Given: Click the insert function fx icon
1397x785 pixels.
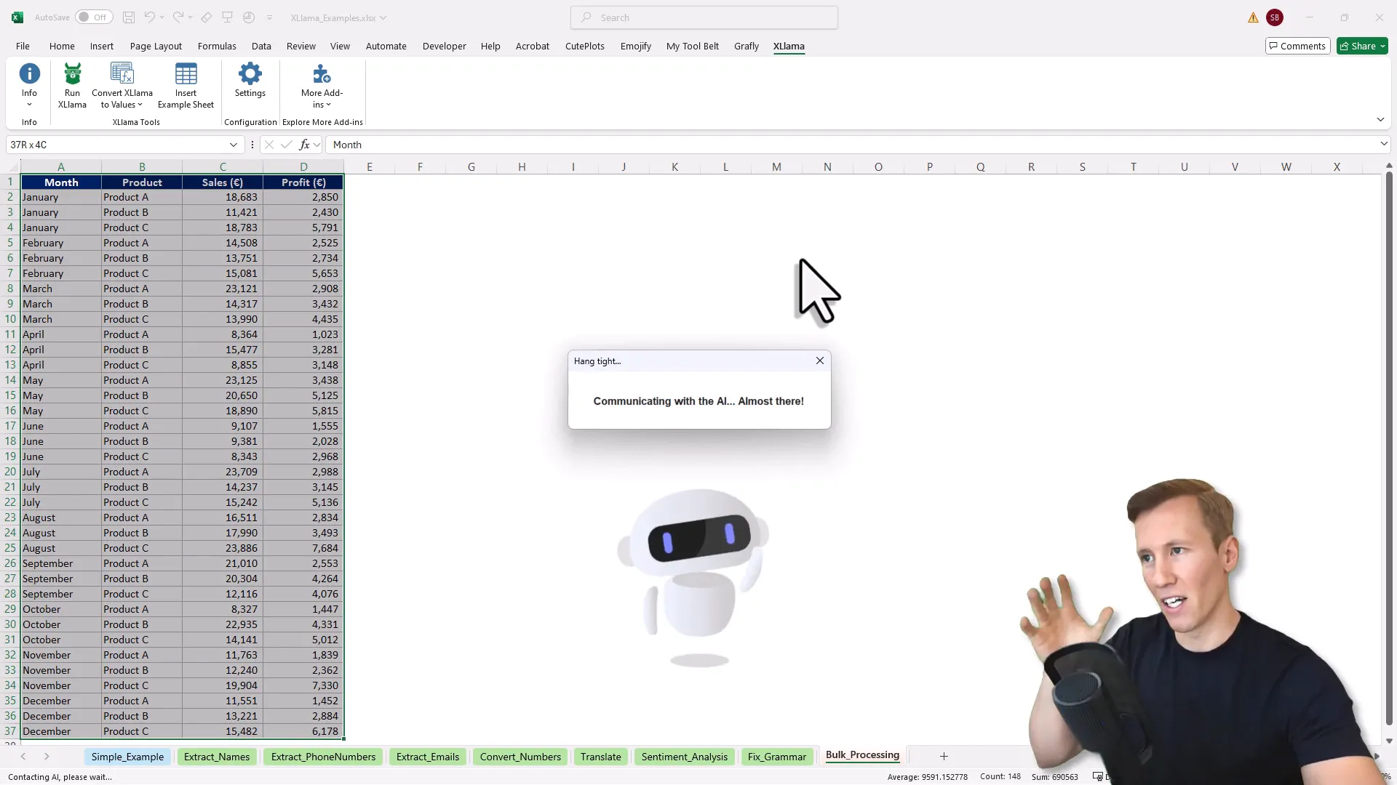Looking at the screenshot, I should tap(304, 145).
